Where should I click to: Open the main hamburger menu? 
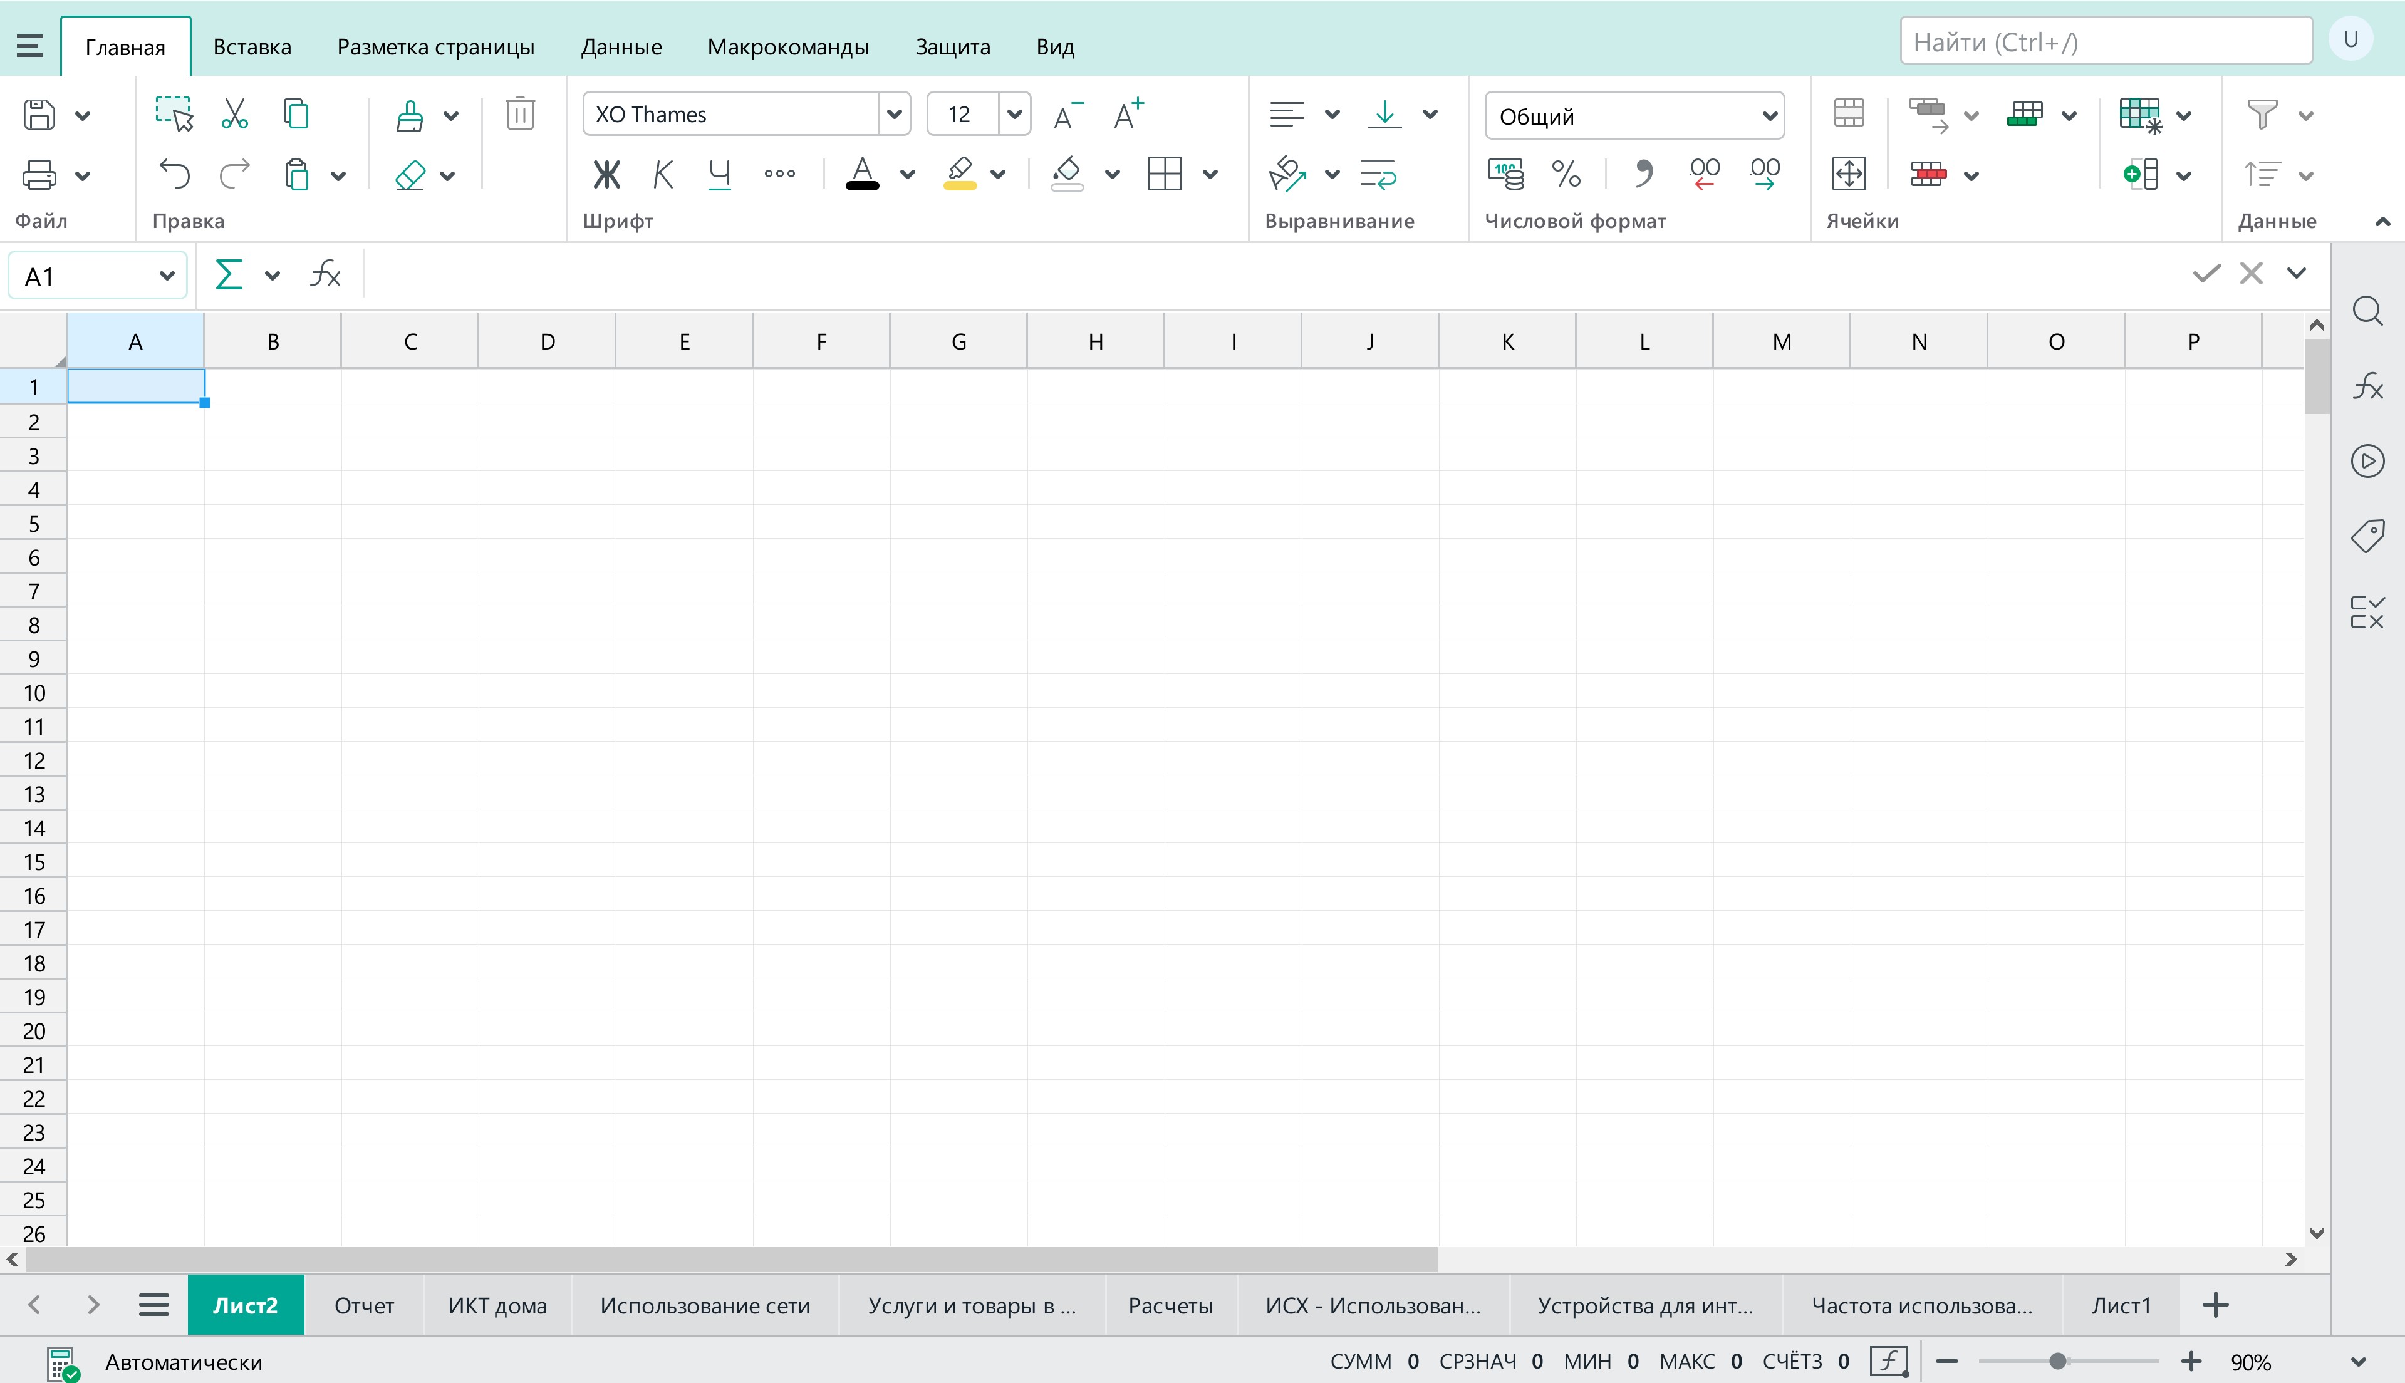29,46
